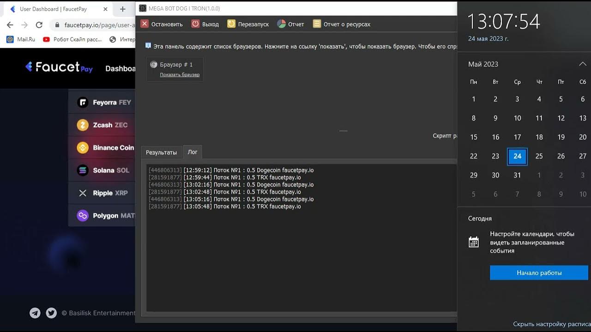Click the Solana coin icon
The width and height of the screenshot is (591, 332).
pyautogui.click(x=83, y=170)
